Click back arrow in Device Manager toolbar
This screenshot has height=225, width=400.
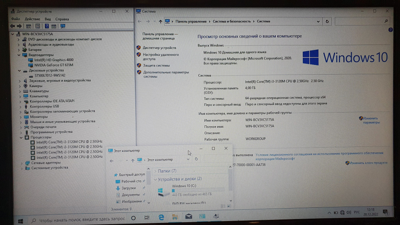[x=12, y=26]
